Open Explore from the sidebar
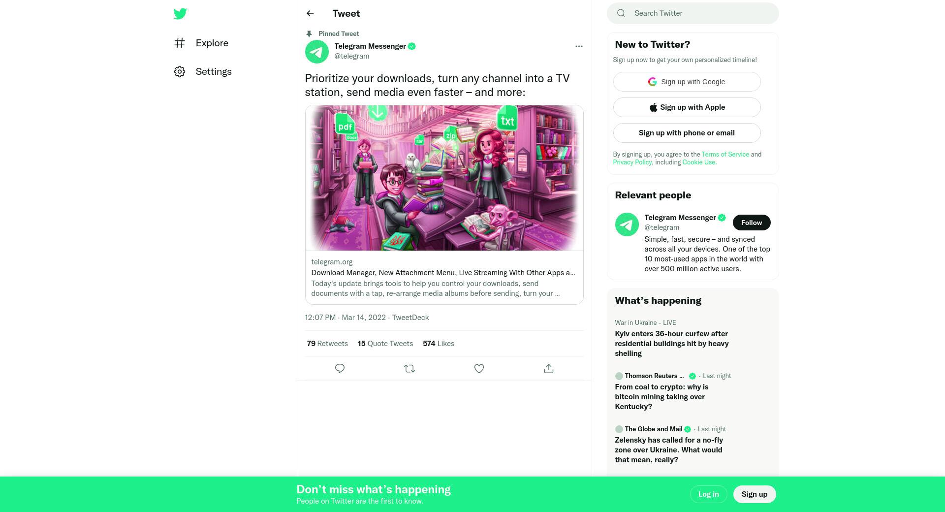945x512 pixels. pos(201,43)
